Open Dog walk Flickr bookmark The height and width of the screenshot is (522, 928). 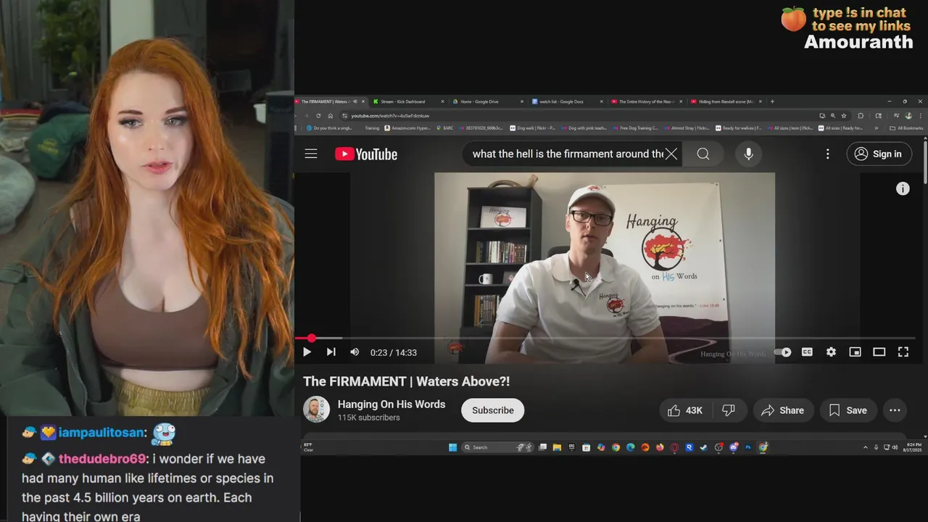(532, 128)
